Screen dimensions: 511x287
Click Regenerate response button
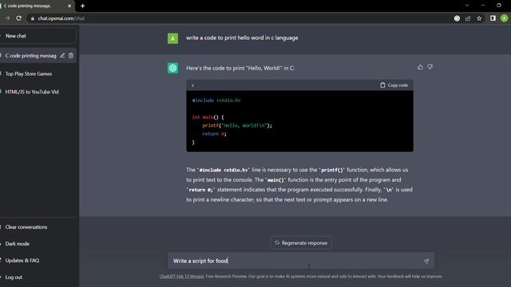(301, 243)
